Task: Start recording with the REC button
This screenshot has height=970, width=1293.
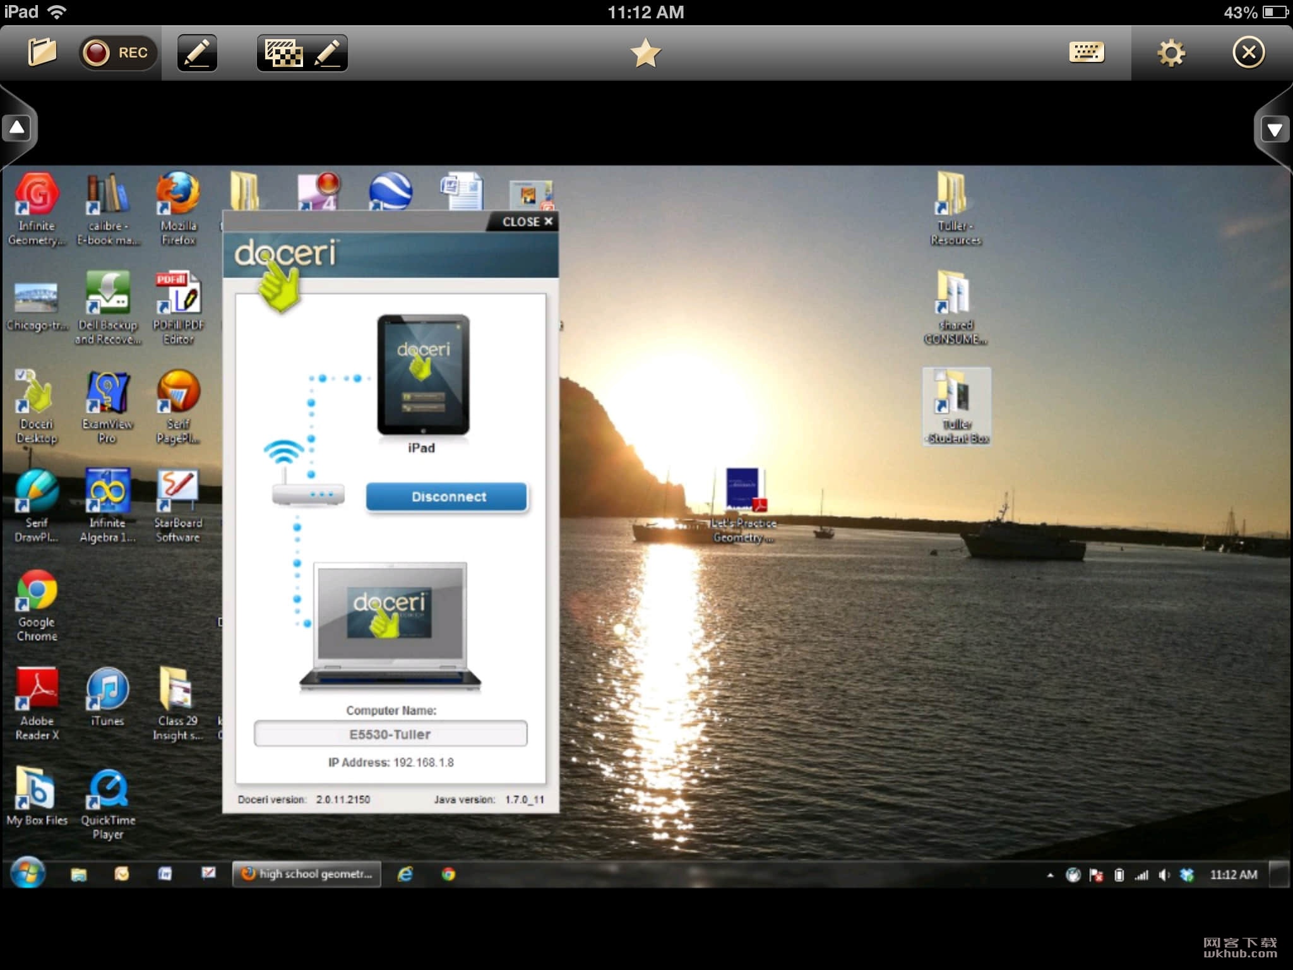Action: point(117,52)
